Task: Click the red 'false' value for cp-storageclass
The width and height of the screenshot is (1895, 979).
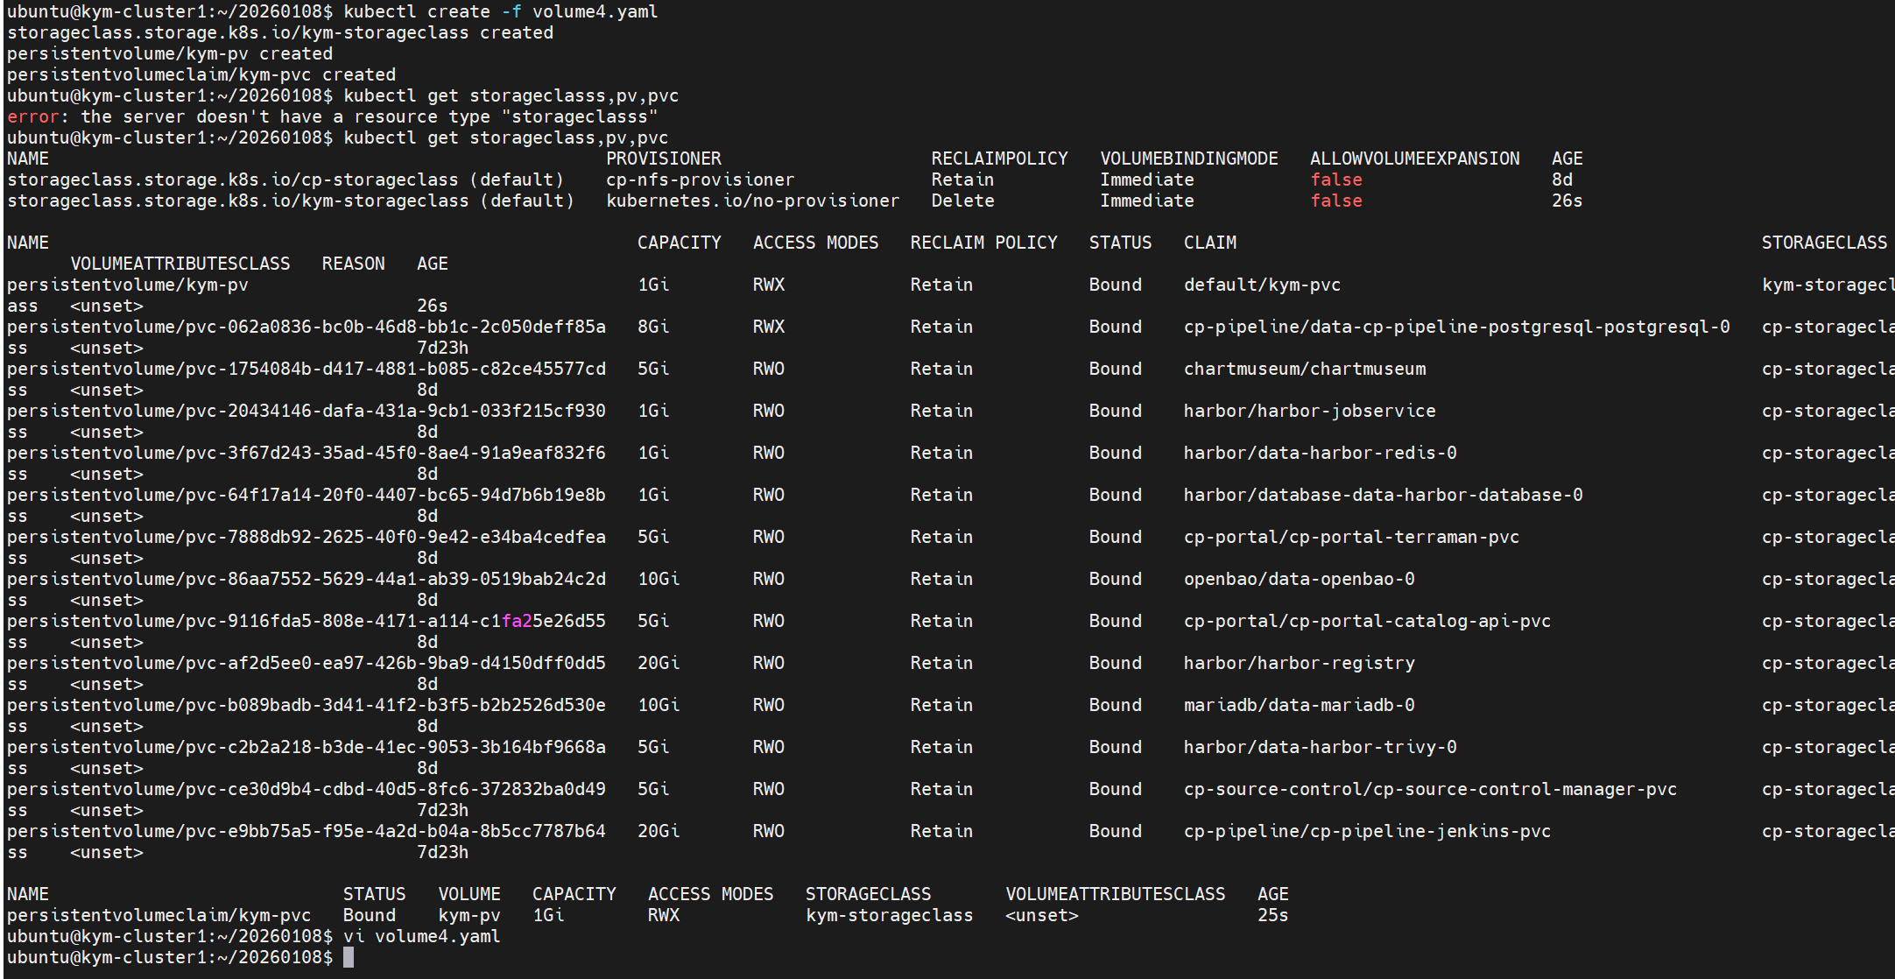Action: click(1335, 180)
